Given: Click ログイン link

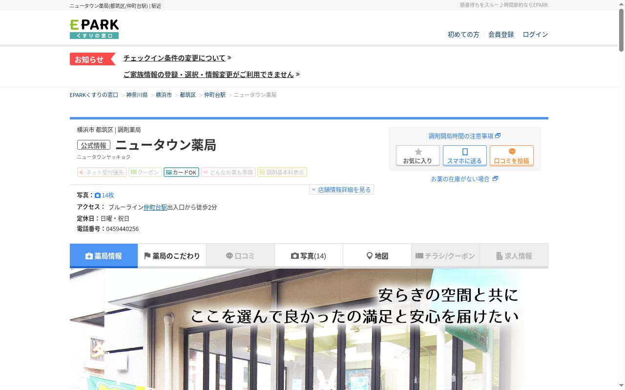Looking at the screenshot, I should [535, 35].
